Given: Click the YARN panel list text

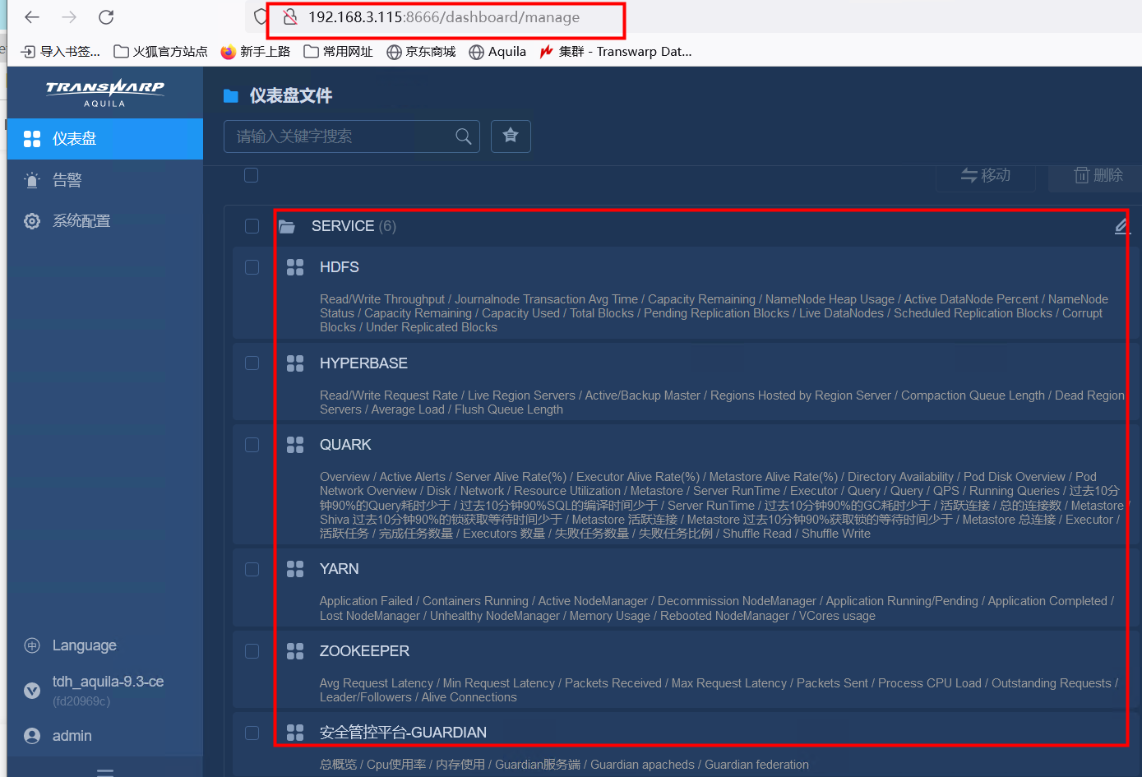Looking at the screenshot, I should 716,608.
